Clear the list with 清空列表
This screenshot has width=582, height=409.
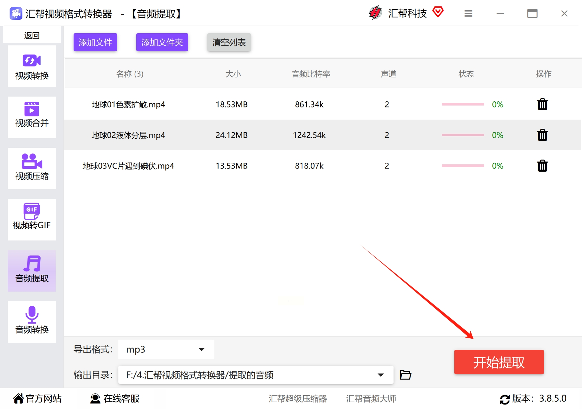point(229,42)
